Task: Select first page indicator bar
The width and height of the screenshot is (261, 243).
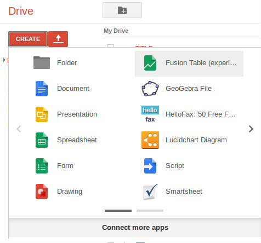Action: [118, 211]
